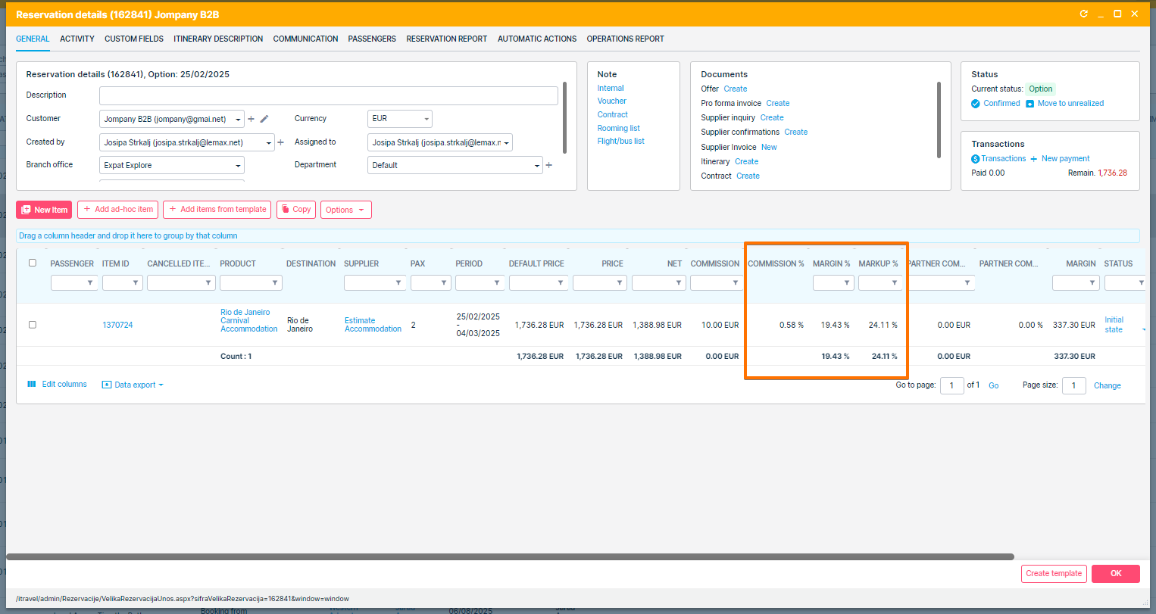Open Edit columns
Image resolution: width=1156 pixels, height=614 pixels.
[x=58, y=385]
